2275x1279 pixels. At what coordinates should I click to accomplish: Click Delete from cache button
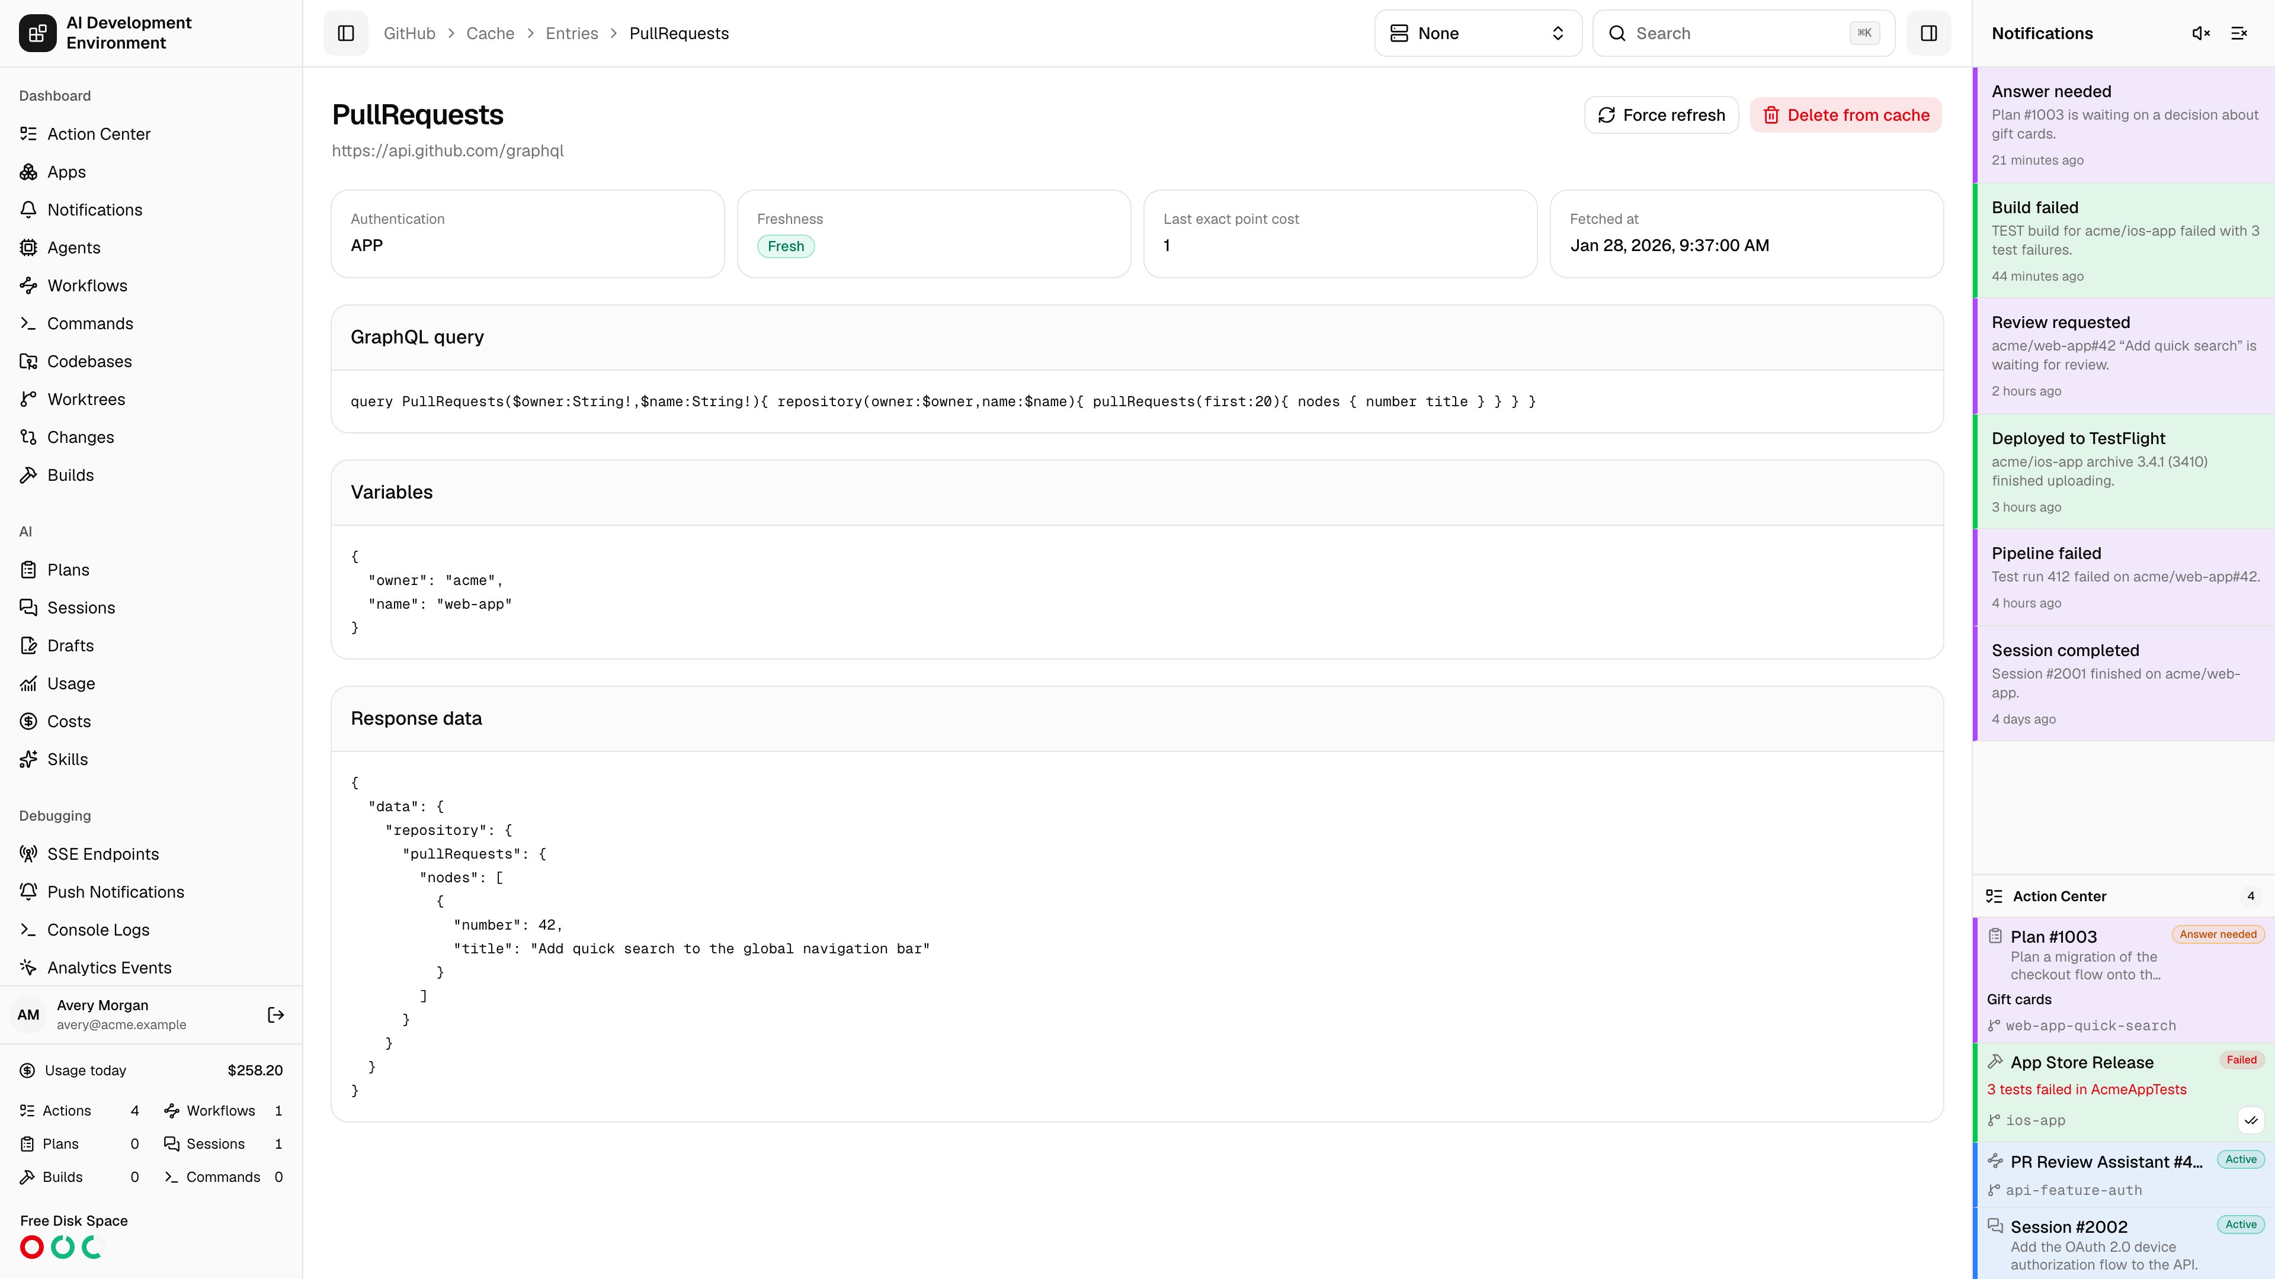coord(1846,115)
